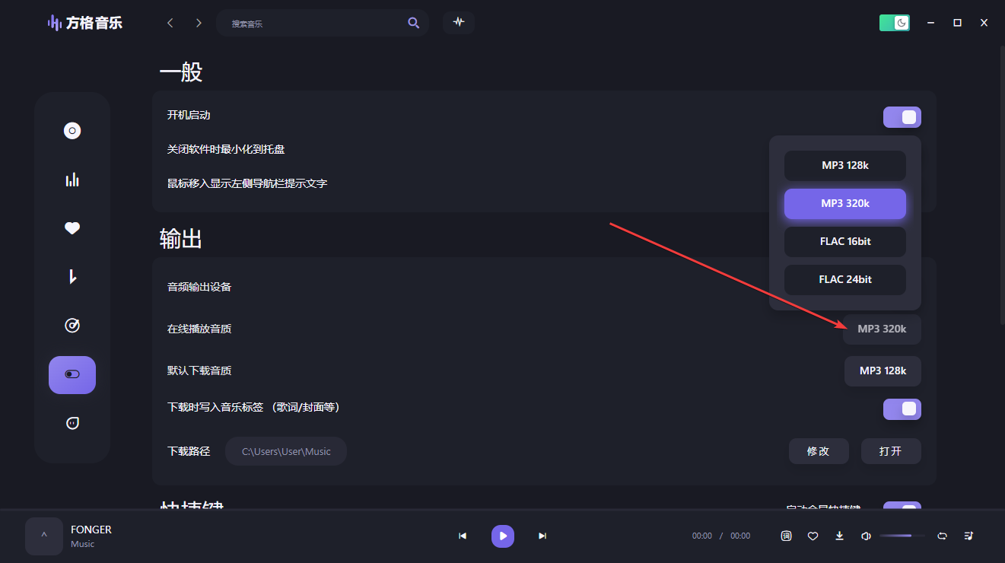Open the music recognition compass icon
Image resolution: width=1005 pixels, height=563 pixels.
point(72,325)
